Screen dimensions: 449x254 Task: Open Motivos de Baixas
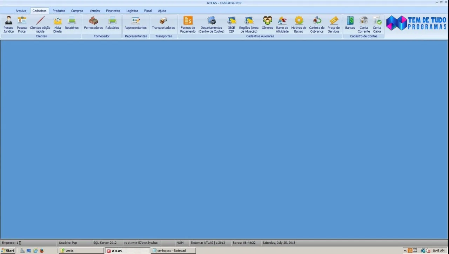pyautogui.click(x=299, y=24)
